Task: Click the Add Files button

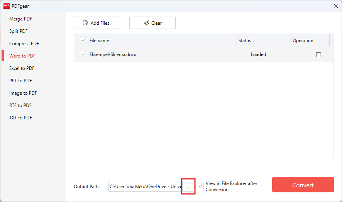Action: click(97, 23)
